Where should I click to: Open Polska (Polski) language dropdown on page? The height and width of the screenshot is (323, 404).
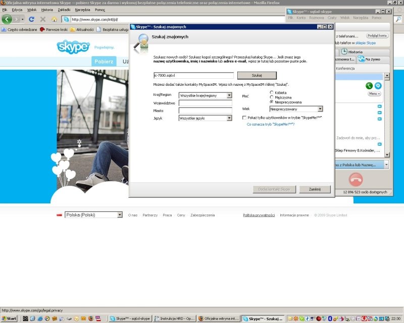pyautogui.click(x=93, y=215)
